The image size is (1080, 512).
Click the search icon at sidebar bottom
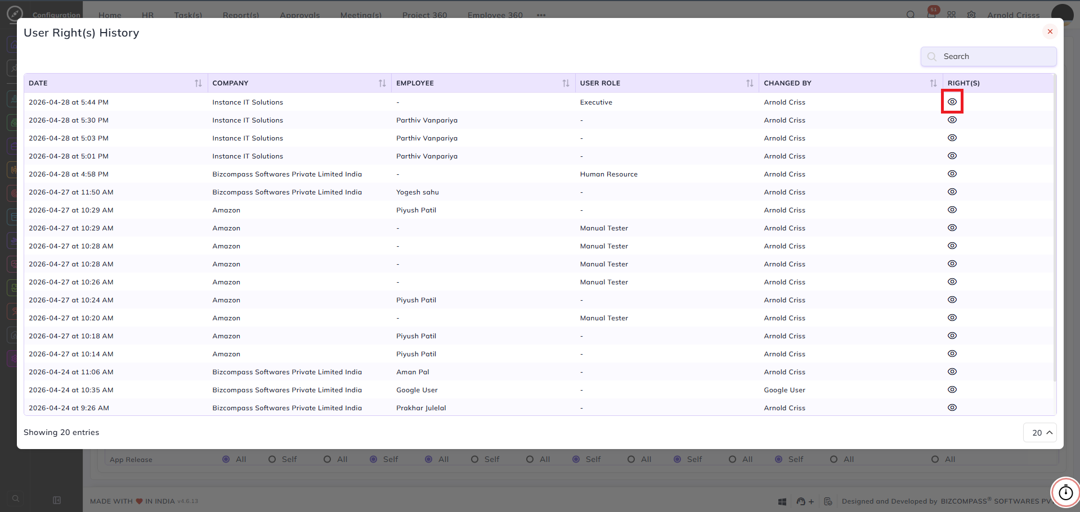tap(16, 499)
